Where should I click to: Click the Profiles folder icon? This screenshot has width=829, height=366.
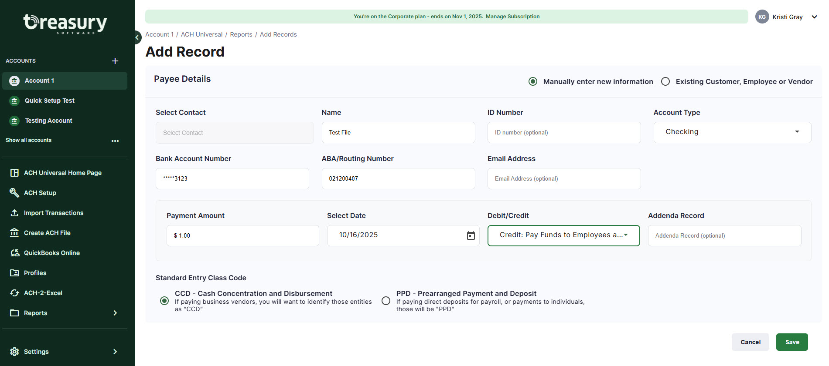coord(14,273)
